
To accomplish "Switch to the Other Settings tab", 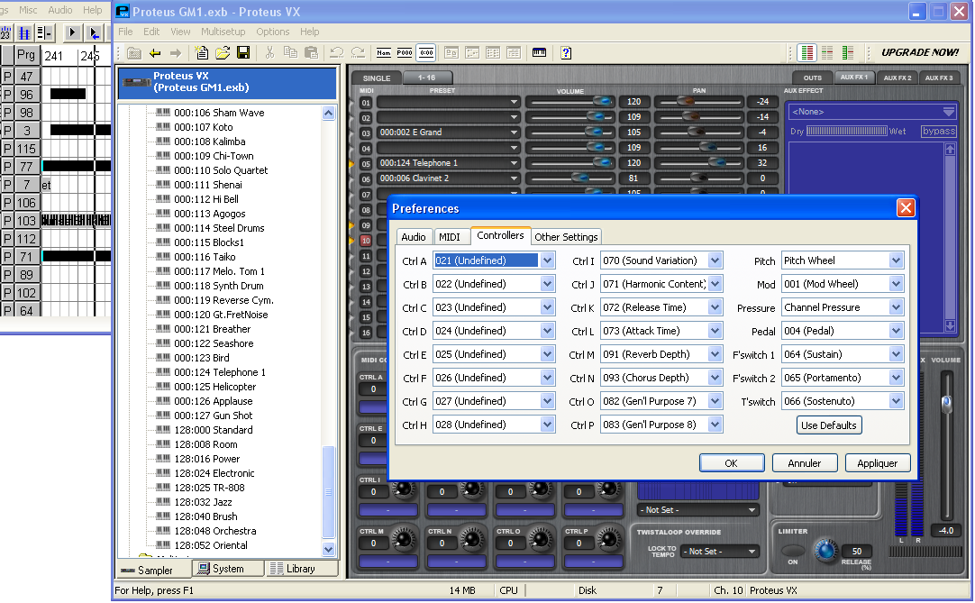I will click(566, 237).
